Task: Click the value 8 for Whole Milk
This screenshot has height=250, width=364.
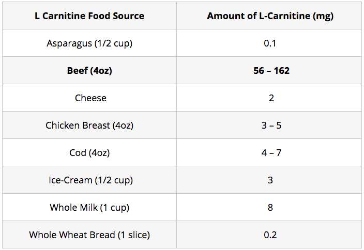Action: point(270,208)
